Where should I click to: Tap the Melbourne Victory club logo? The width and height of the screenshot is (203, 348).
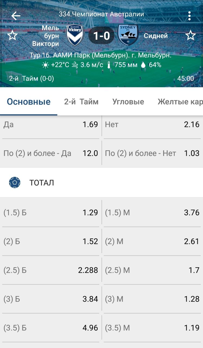[75, 35]
